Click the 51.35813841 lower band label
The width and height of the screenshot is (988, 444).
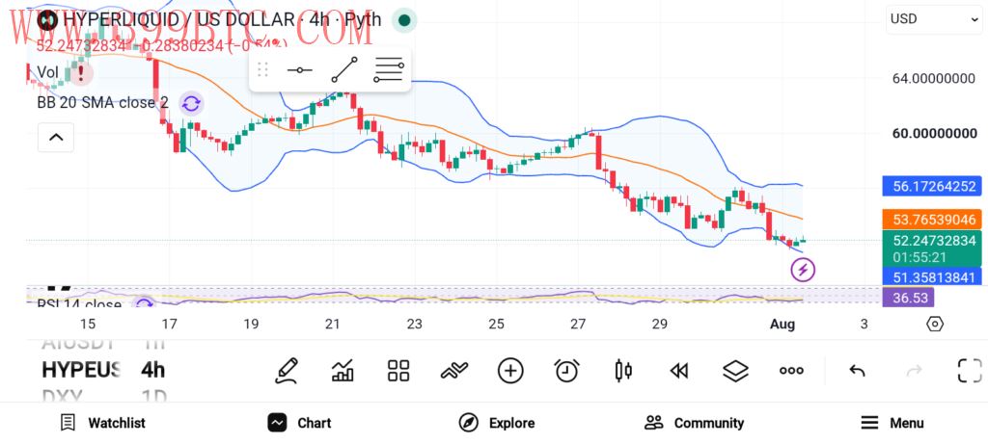[x=932, y=277]
